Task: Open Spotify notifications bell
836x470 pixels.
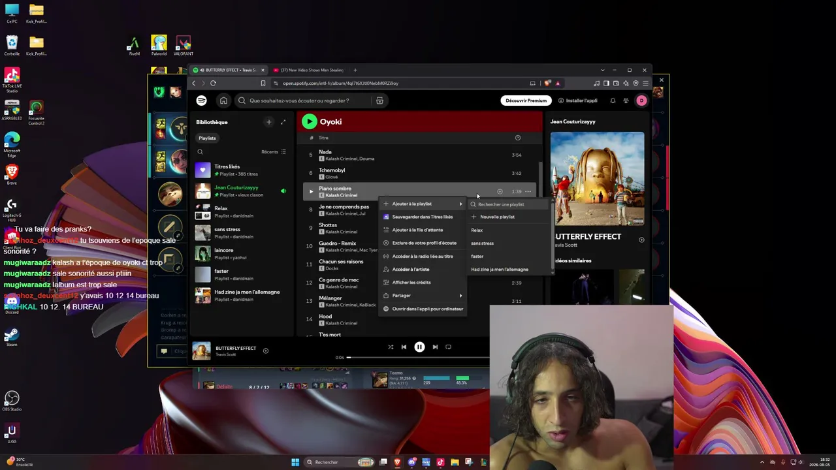Action: [613, 101]
